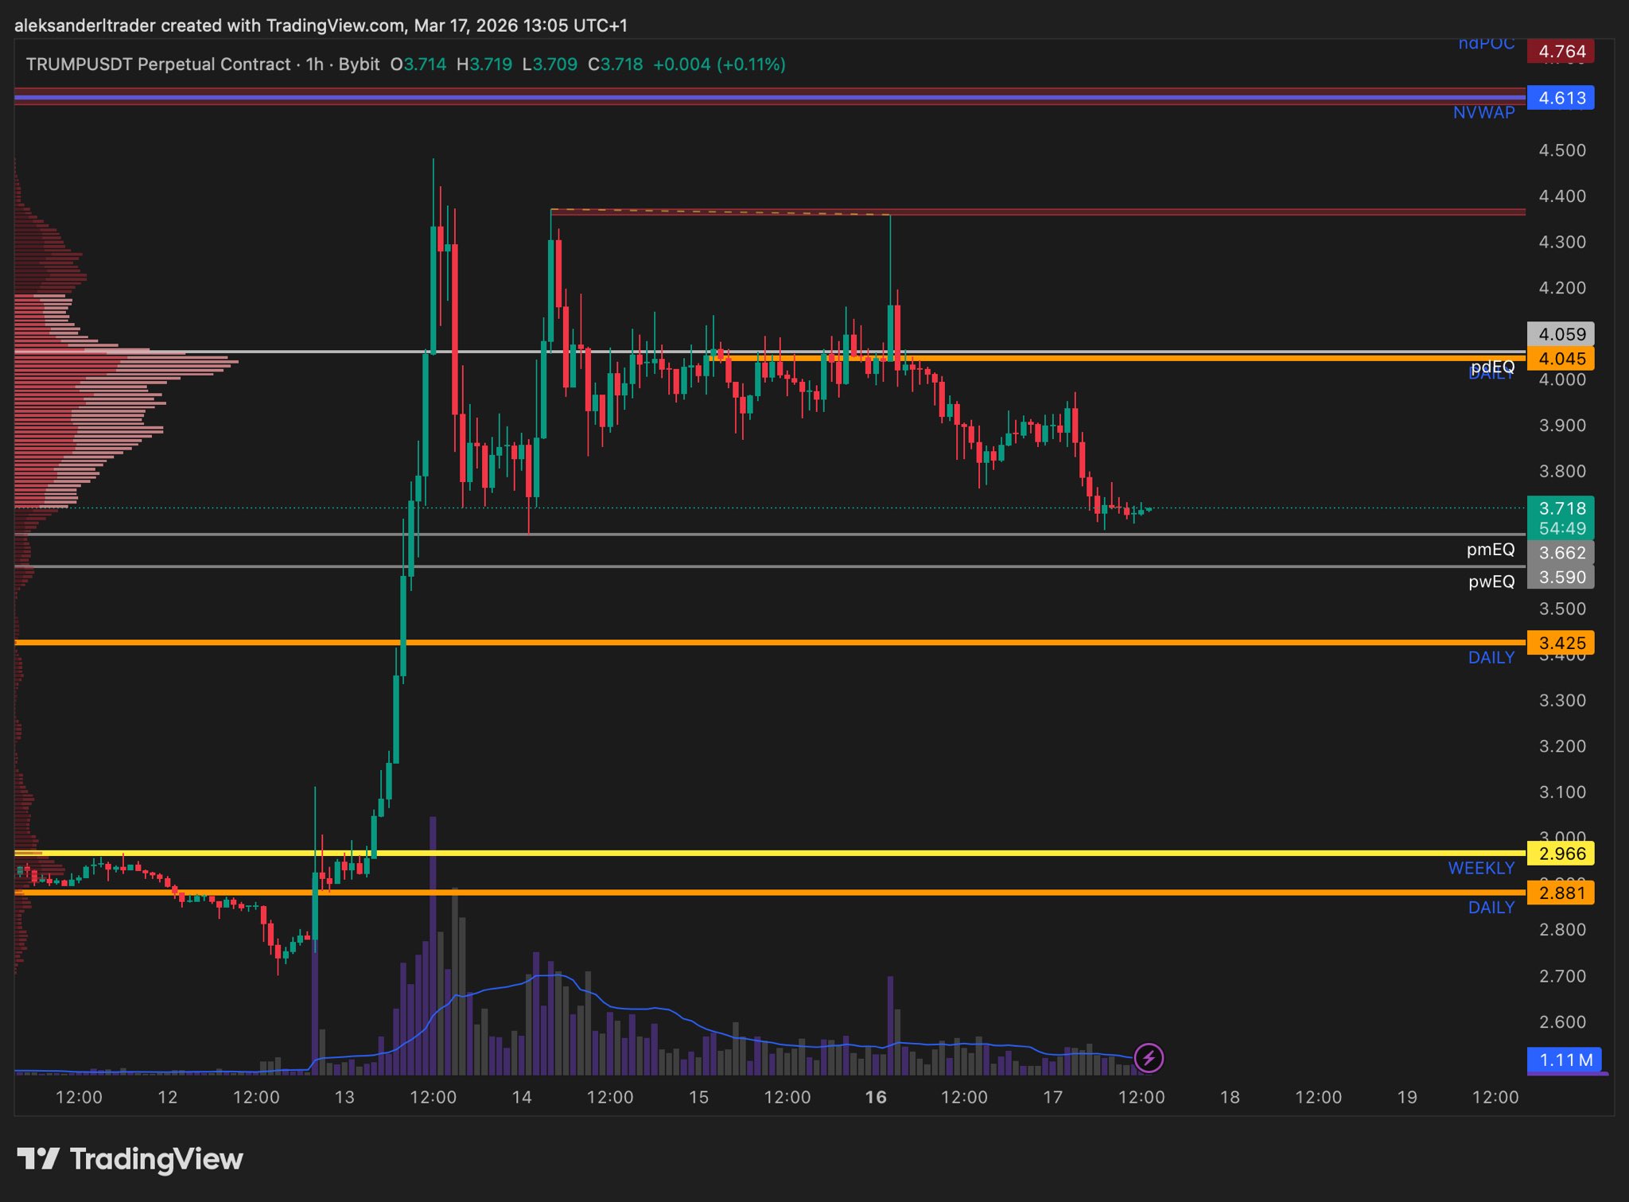The height and width of the screenshot is (1202, 1629).
Task: Click the TRUMPUSDT Perpetual Contract symbol title
Action: tap(158, 64)
